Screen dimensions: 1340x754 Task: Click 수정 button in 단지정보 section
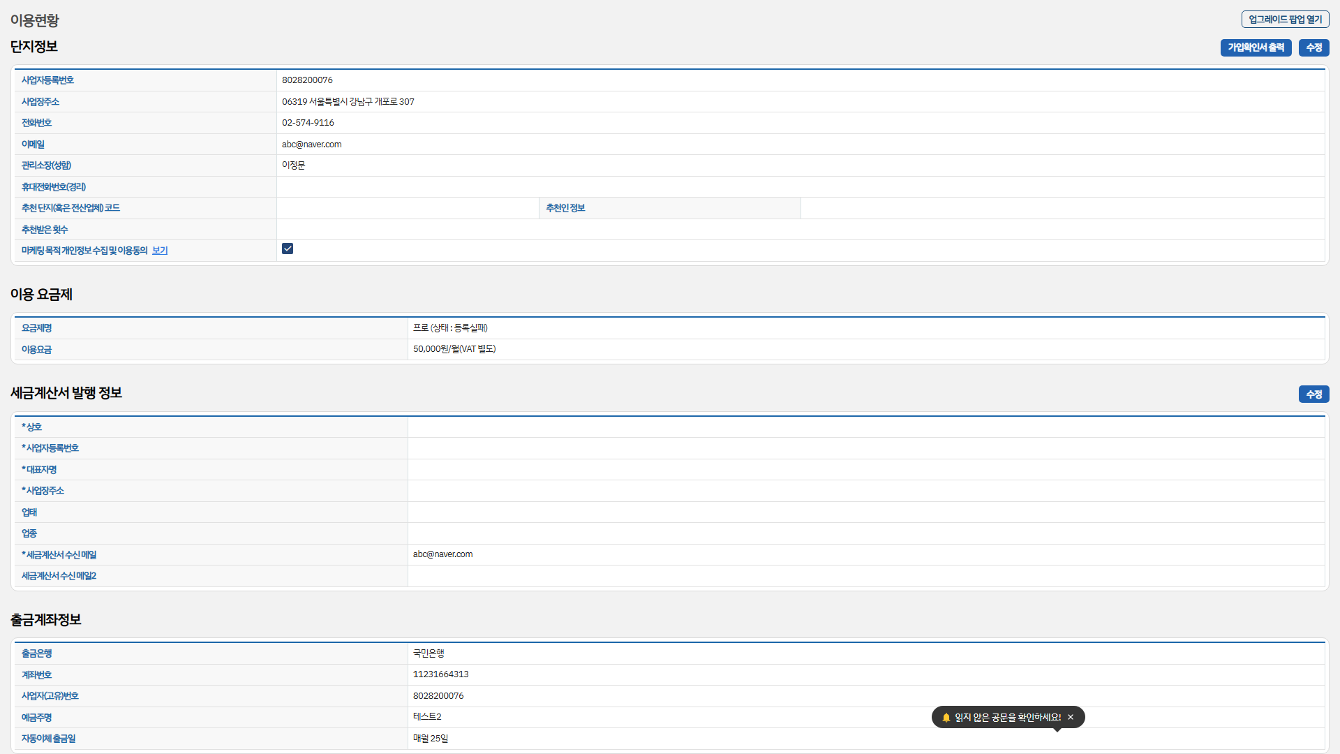coord(1313,47)
